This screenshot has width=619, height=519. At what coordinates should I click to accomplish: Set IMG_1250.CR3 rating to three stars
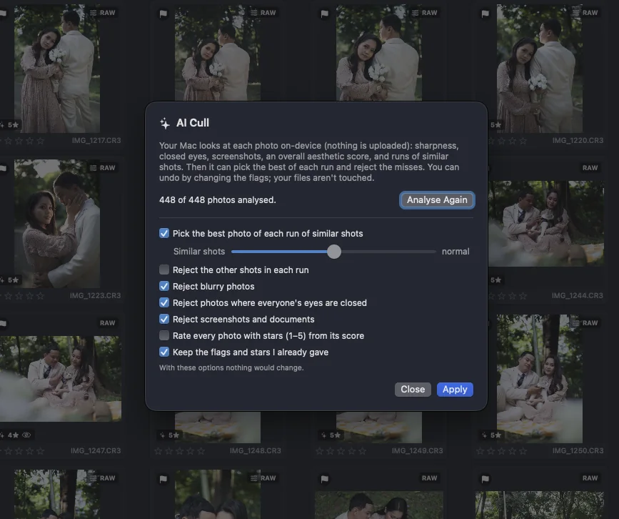tap(501, 451)
